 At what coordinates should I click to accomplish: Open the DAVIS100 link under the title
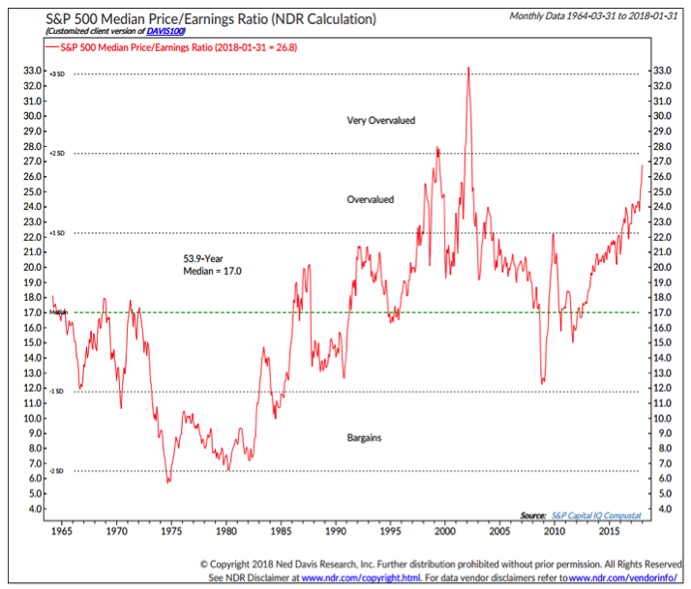pyautogui.click(x=165, y=31)
